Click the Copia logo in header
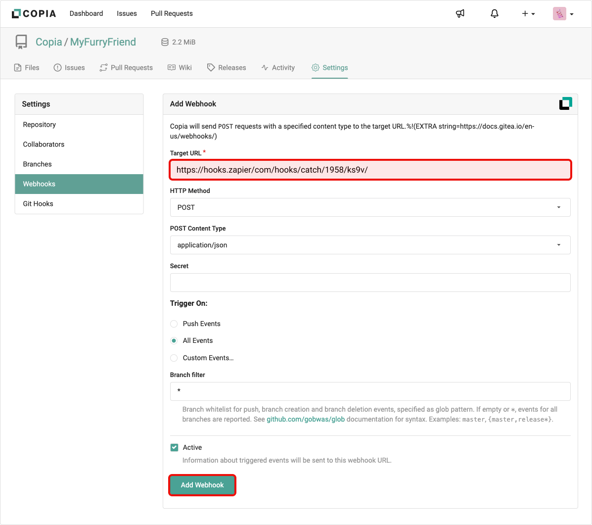 point(34,13)
